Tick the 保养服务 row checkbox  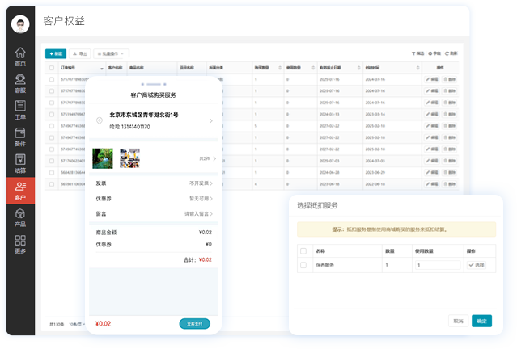(x=303, y=265)
